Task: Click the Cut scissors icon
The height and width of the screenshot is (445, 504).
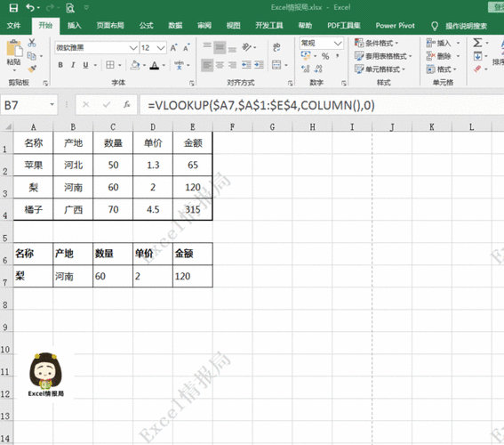Action: pyautogui.click(x=31, y=43)
